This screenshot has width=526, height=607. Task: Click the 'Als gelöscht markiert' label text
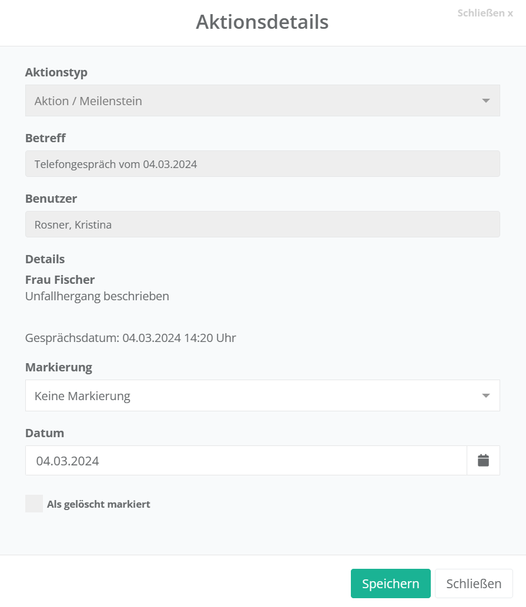point(99,504)
